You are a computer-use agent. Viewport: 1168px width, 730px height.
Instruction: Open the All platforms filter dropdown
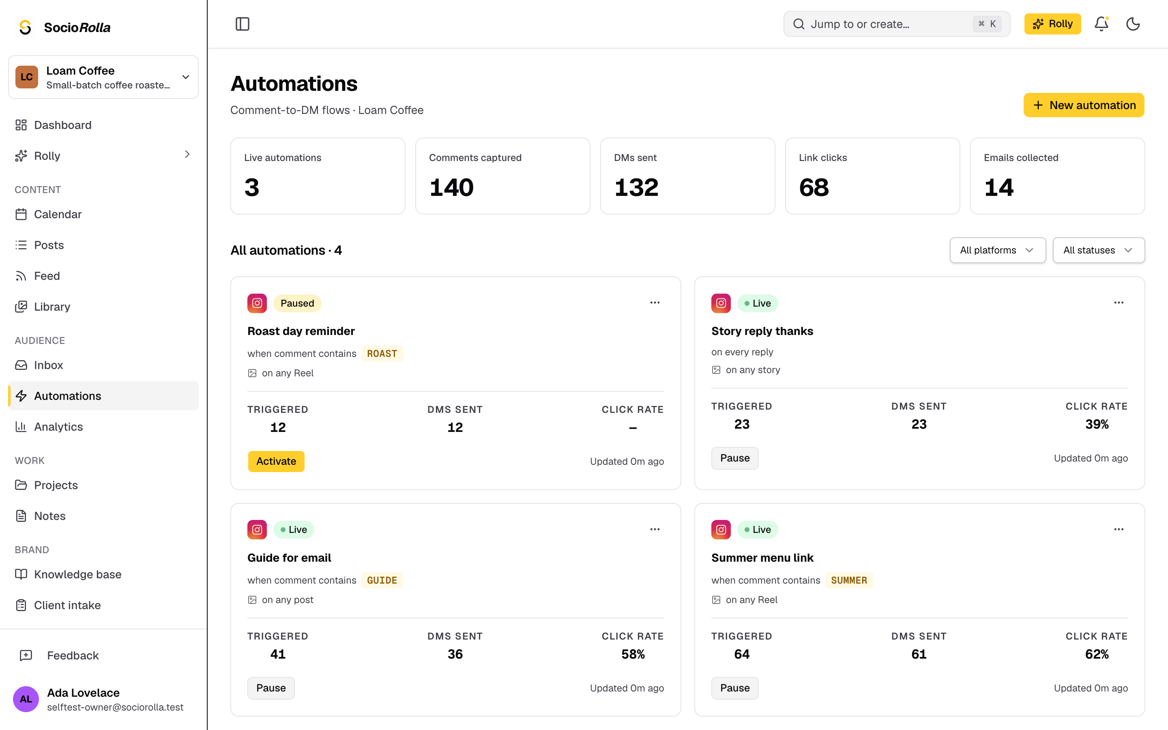pos(997,250)
